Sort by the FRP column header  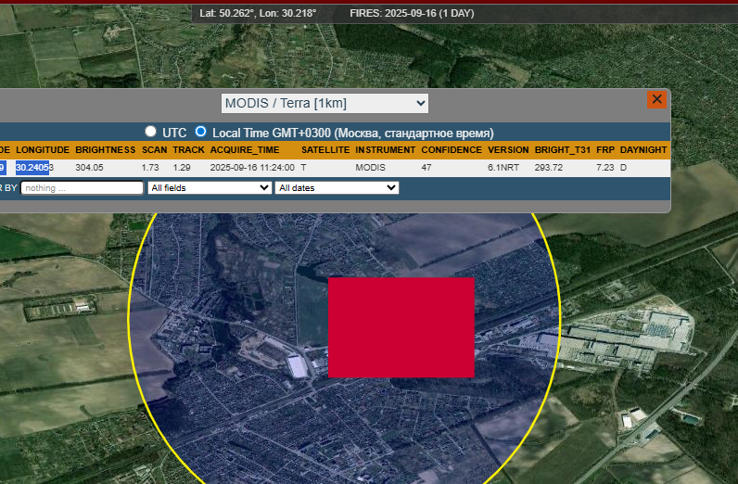[605, 149]
